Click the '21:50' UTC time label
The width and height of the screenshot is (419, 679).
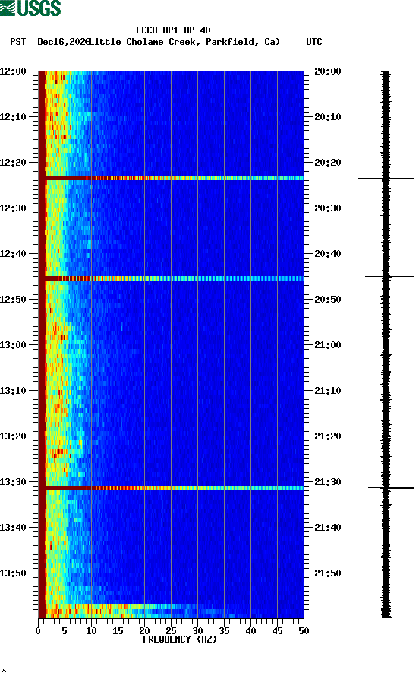(328, 573)
